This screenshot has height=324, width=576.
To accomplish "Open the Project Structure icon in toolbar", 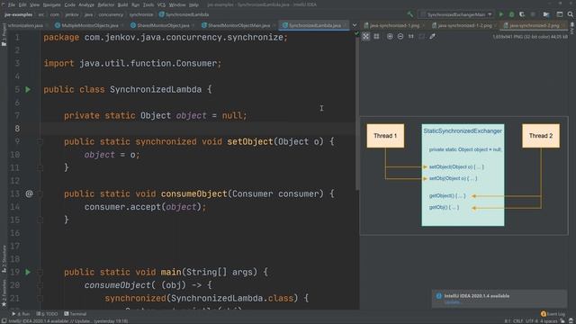I will point(546,14).
